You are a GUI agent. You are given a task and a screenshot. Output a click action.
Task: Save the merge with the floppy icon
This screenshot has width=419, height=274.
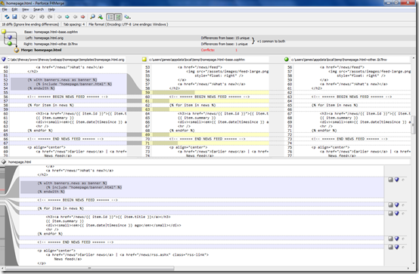pyautogui.click(x=14, y=17)
